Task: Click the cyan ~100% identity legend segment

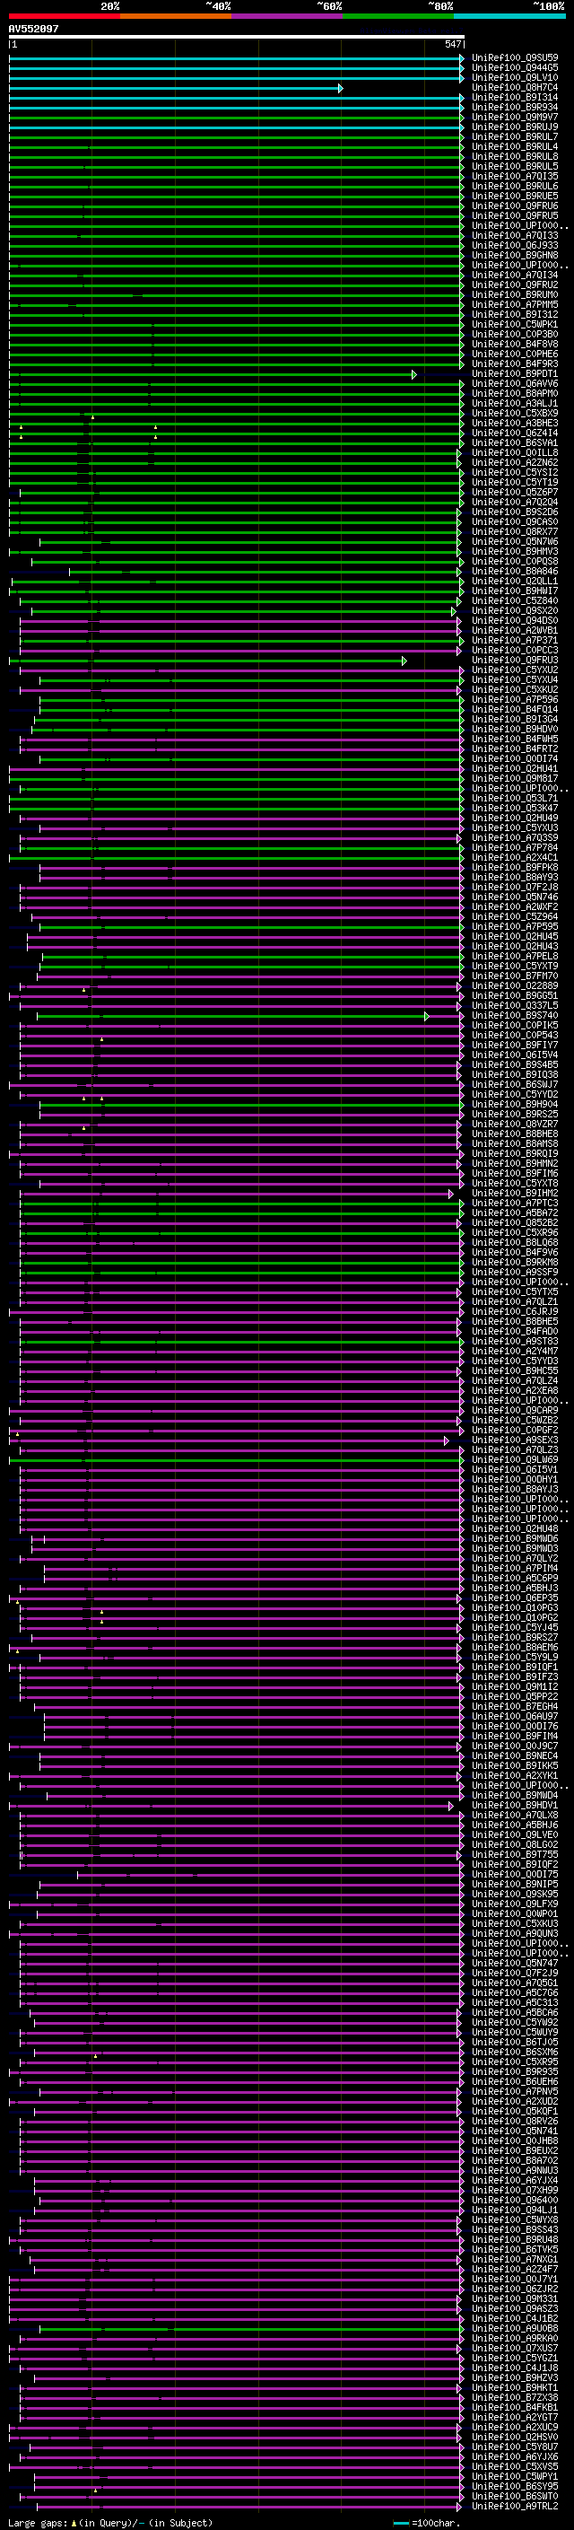Action: point(509,17)
